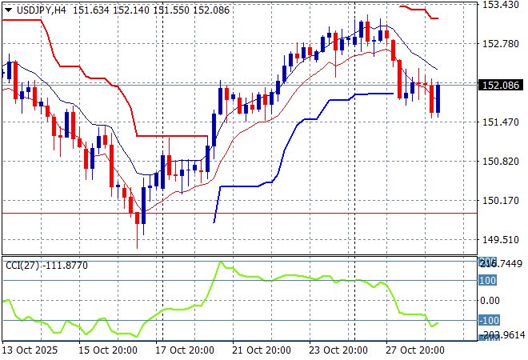This screenshot has width=528, height=360.
Task: Select the CCI(27) -111.8770 indicator label
Action: pos(46,266)
